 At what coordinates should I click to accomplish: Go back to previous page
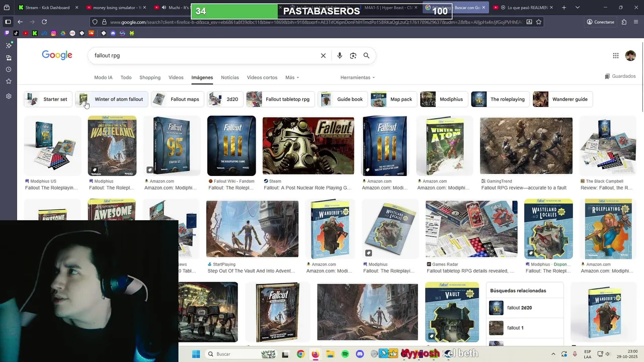click(x=20, y=22)
